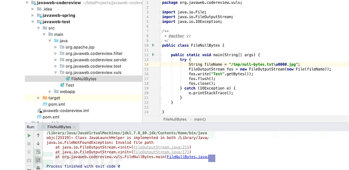Close the FileNullBytes run tab

[x=74, y=127]
